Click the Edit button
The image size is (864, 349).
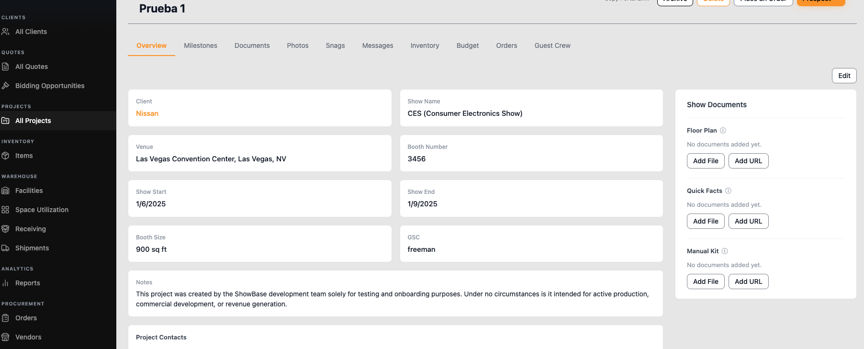click(x=844, y=76)
